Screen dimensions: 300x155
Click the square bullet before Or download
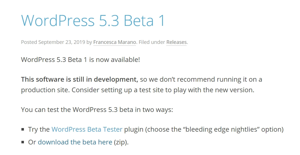pos(23,142)
